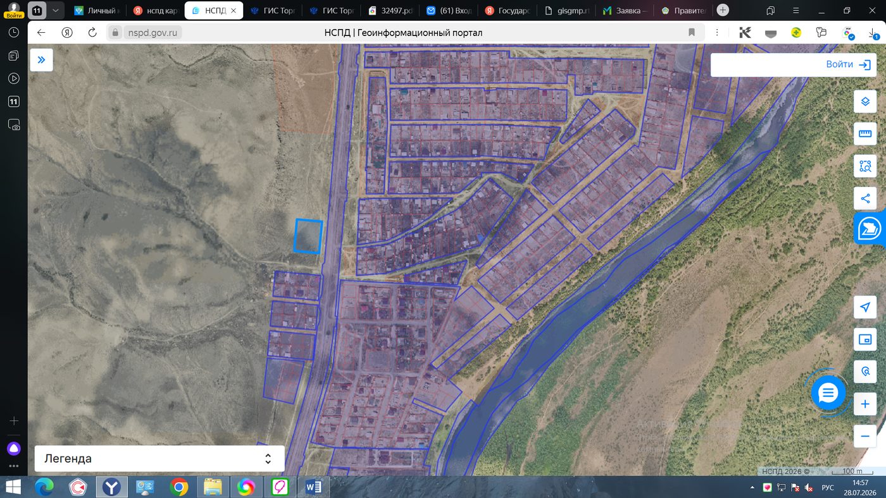Click the share map icon
Screen dimensions: 886x498
(865, 198)
